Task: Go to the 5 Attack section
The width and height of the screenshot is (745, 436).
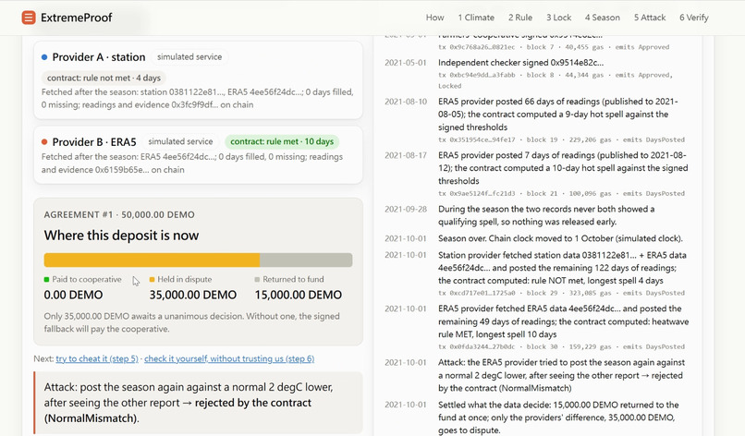Action: coord(650,18)
